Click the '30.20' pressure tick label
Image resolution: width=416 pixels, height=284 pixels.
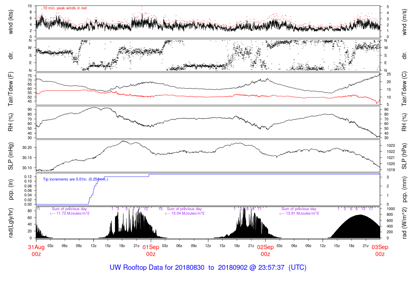tap(27, 148)
